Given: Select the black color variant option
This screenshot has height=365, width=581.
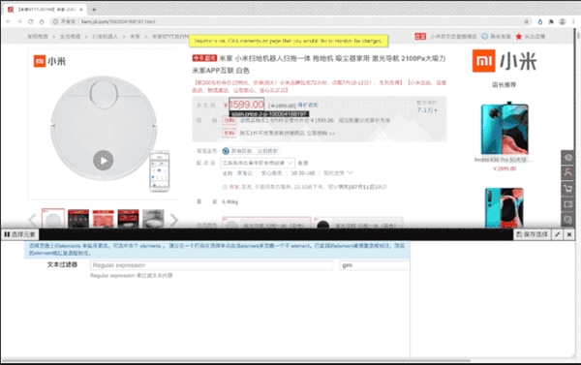Looking at the screenshot, I should [x=358, y=224].
